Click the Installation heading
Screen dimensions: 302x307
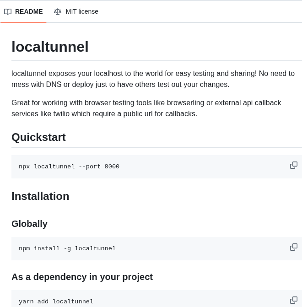(40, 196)
